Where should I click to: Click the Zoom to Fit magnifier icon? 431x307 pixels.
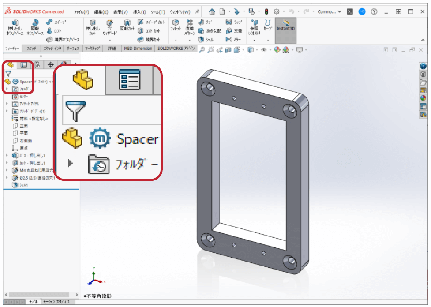[x=202, y=50]
